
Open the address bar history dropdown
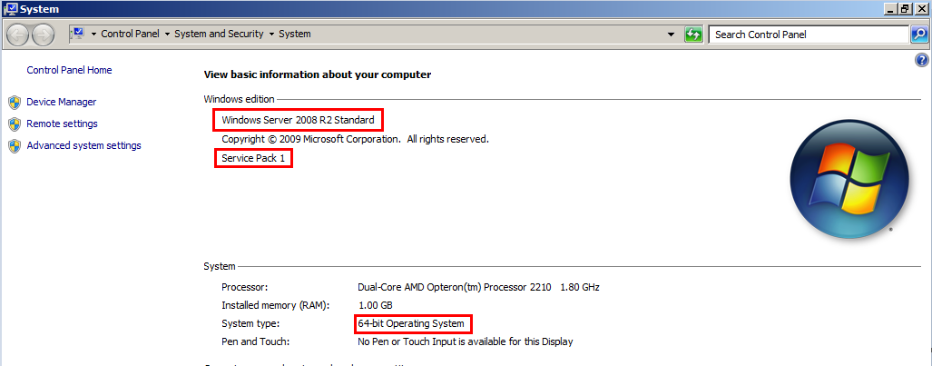[x=672, y=35]
